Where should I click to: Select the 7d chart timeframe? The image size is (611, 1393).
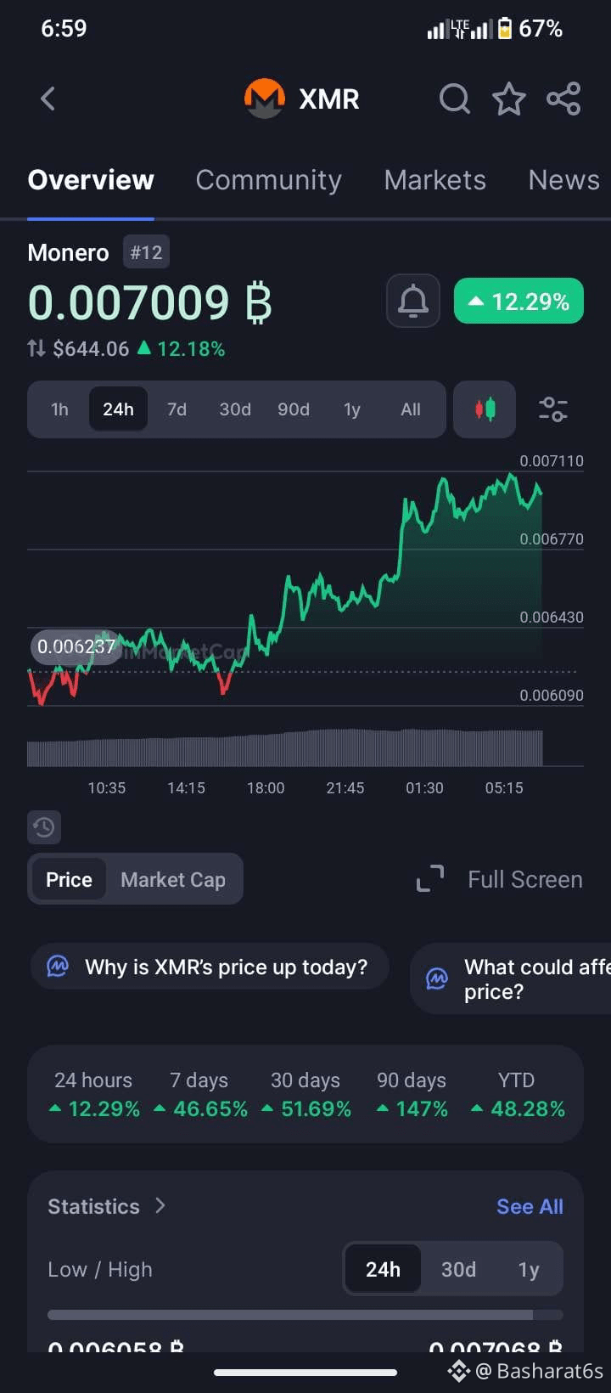tap(177, 409)
